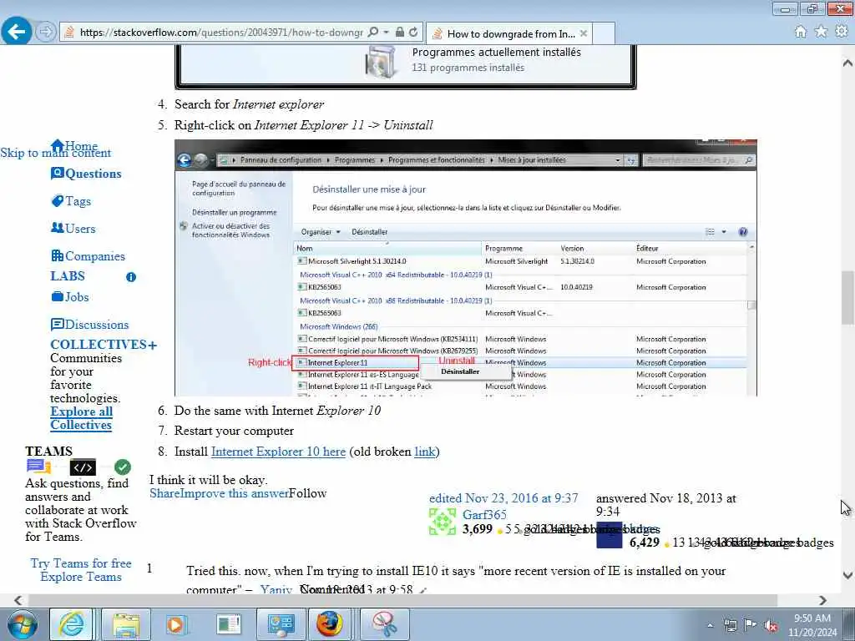Open the Garf365 user profile link
Viewport: 855px width, 641px height.
pyautogui.click(x=484, y=514)
